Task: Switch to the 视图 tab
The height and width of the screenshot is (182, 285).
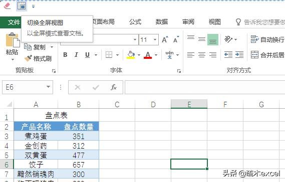Action: (x=215, y=22)
